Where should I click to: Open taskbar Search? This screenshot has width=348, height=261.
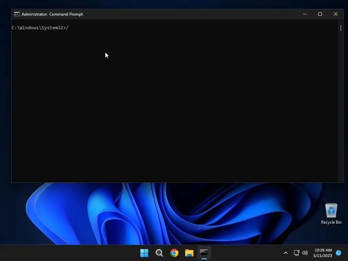(x=159, y=253)
